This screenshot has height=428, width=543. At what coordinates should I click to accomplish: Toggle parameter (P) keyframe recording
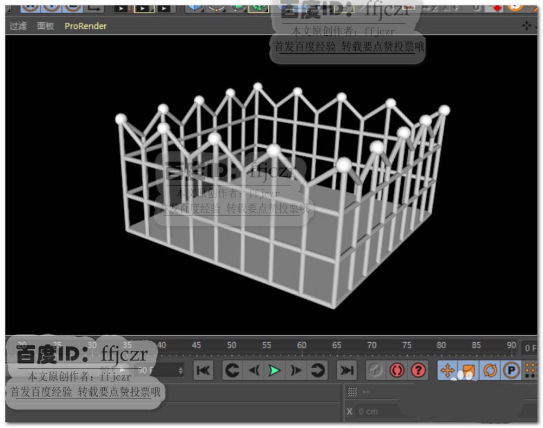[511, 370]
